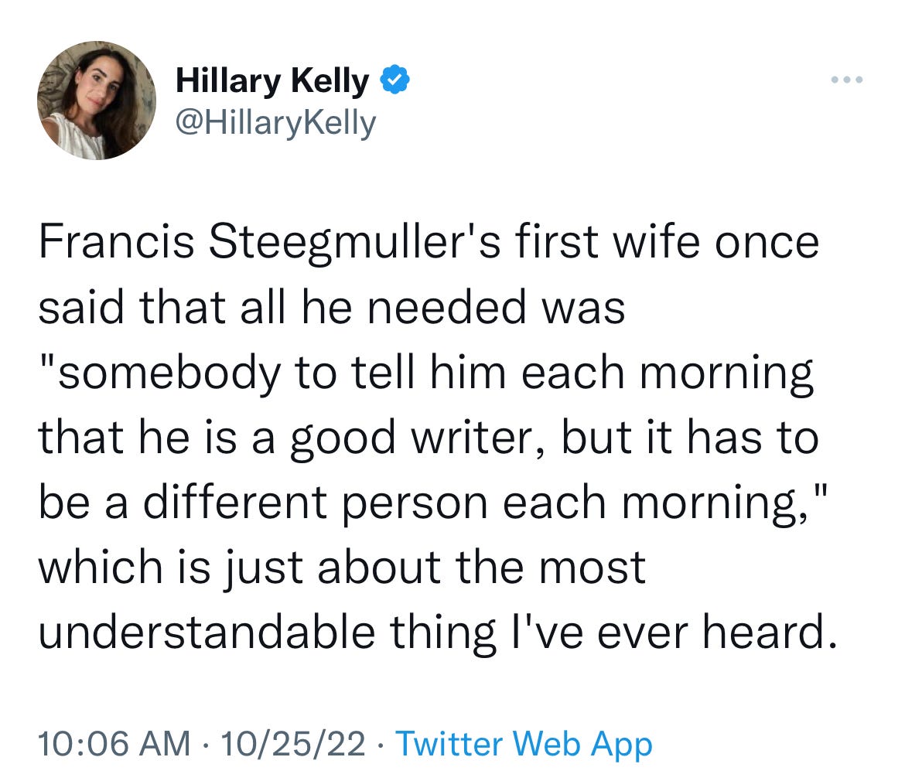Click the line "said that all he needed was"
Screen dimensions: 905x781
tap(332, 308)
